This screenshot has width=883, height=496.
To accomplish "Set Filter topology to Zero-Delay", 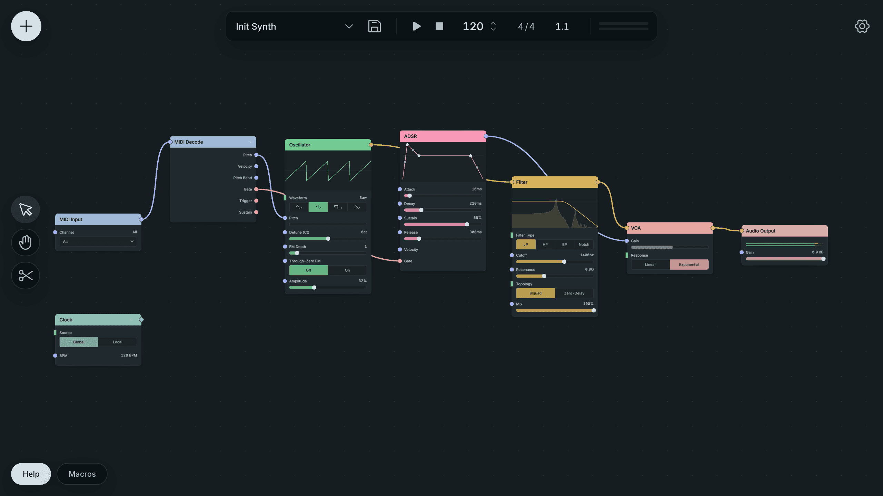I will point(574,293).
